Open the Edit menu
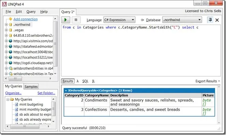The height and width of the screenshot is (135, 226). (19, 12)
